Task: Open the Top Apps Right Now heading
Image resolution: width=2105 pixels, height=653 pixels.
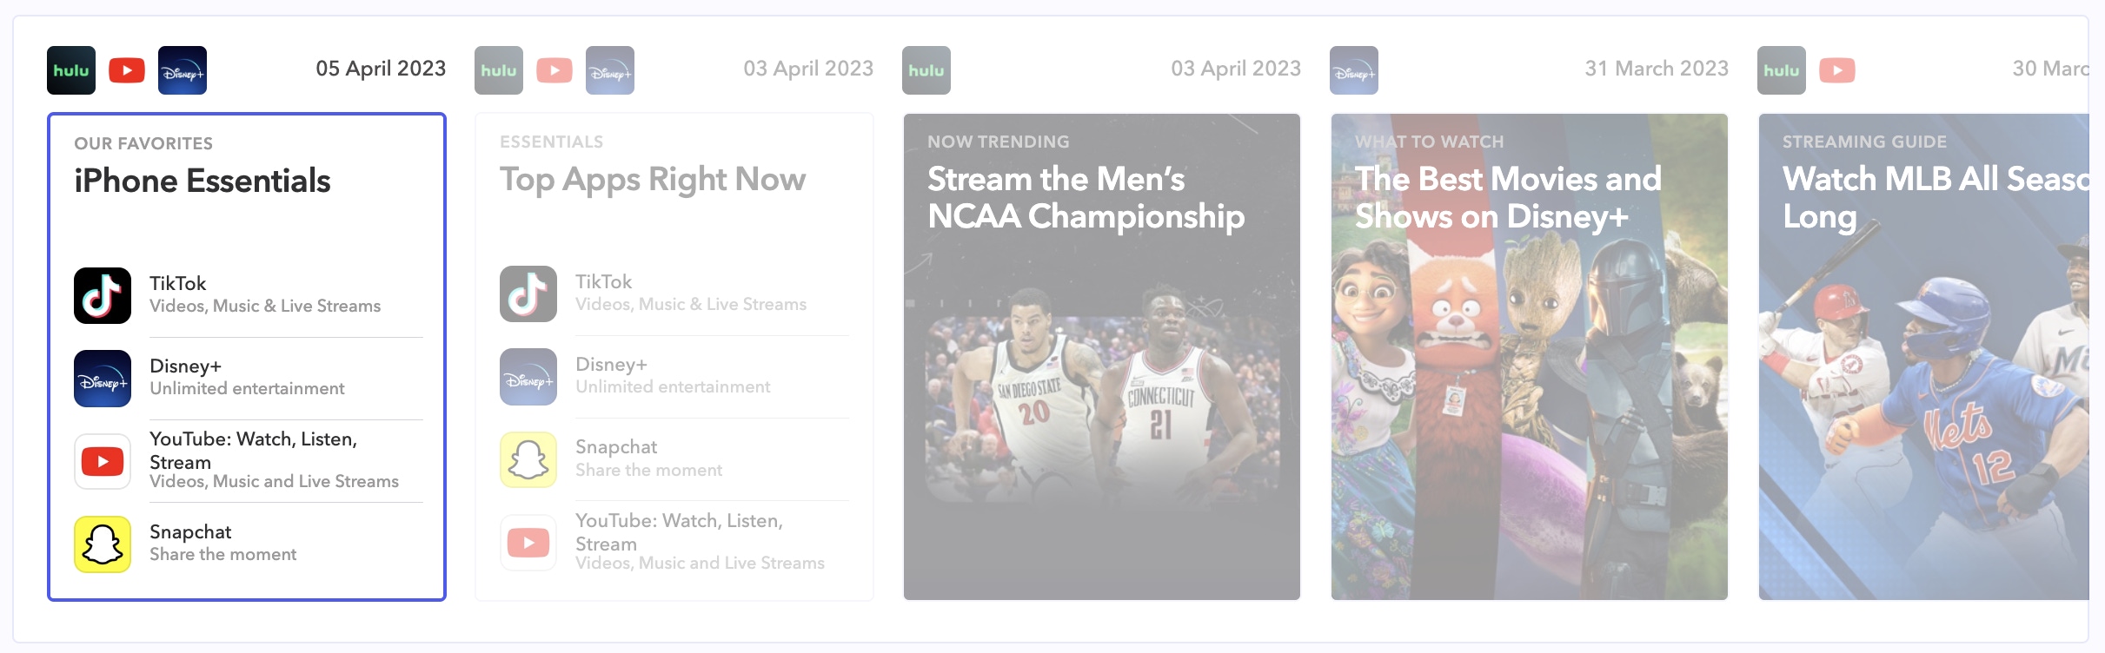Action: point(653,179)
